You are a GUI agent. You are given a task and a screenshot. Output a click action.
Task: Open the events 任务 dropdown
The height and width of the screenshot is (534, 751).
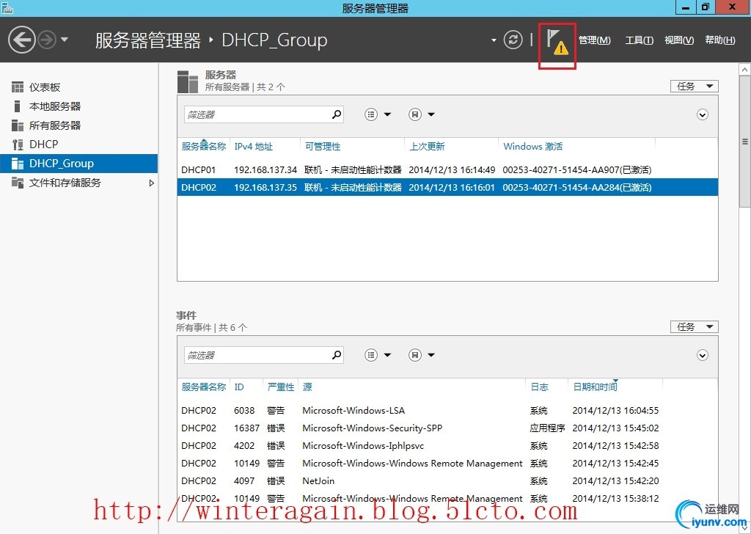click(695, 326)
